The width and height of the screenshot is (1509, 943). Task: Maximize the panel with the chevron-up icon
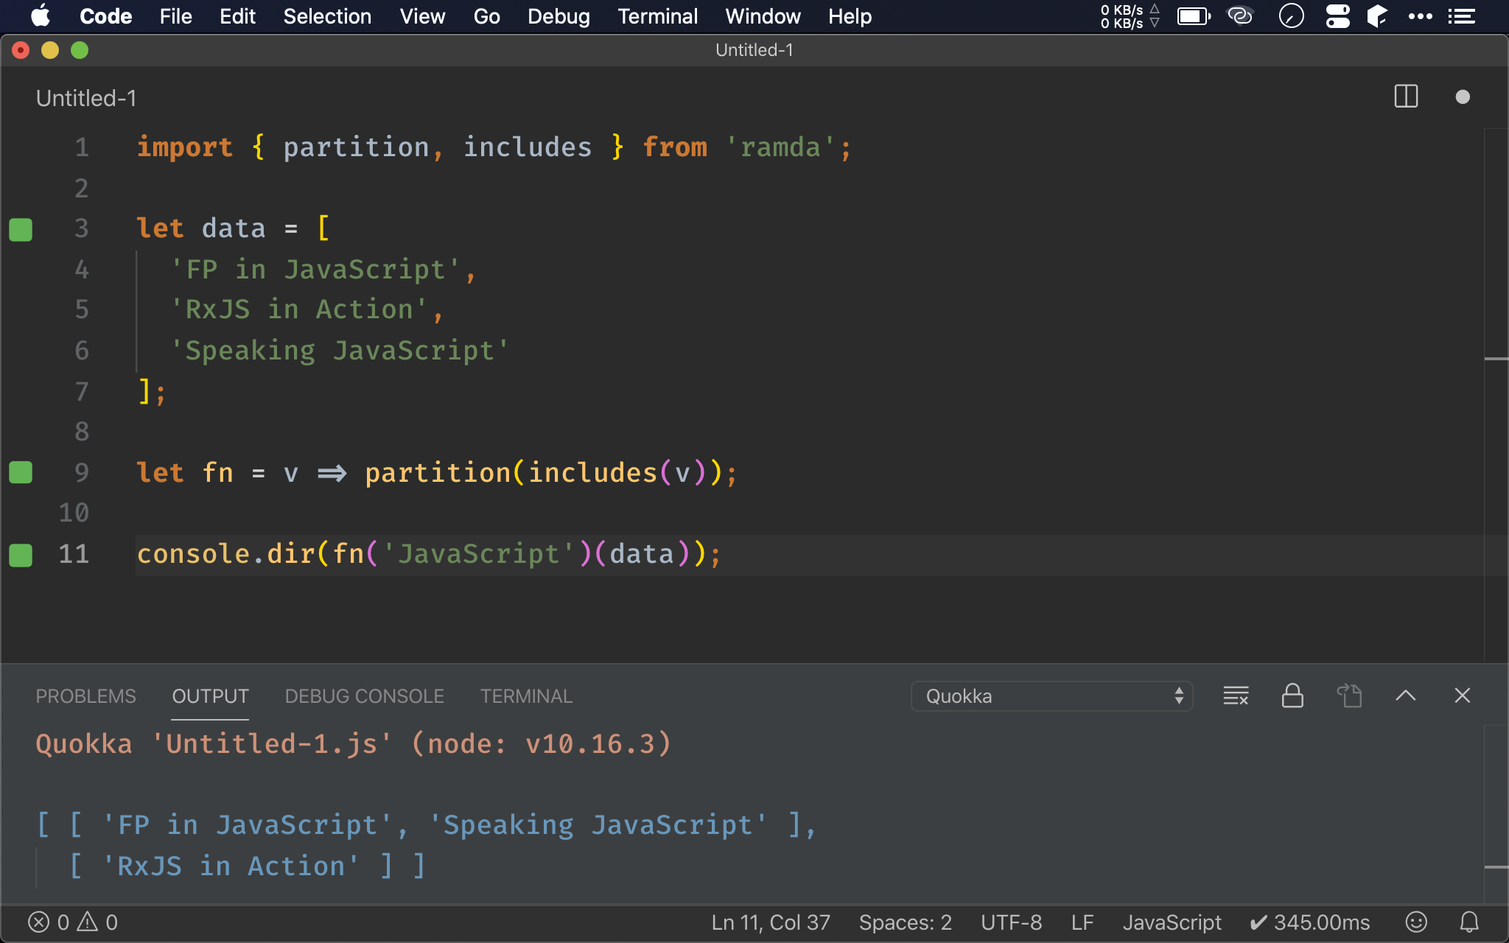coord(1406,695)
